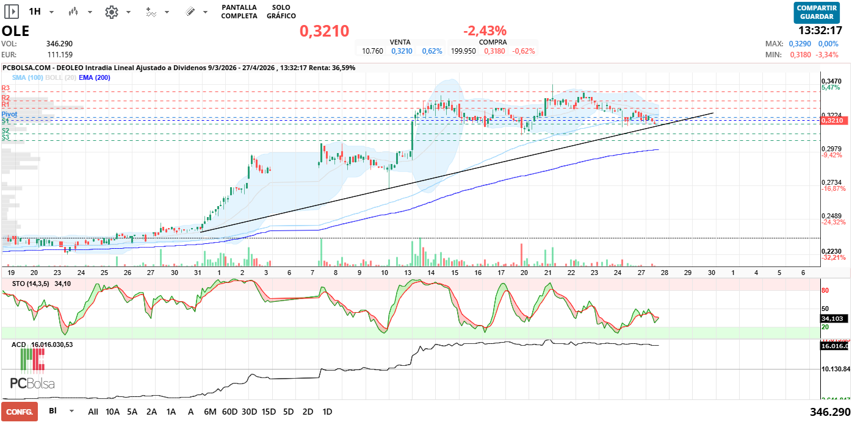Click the 1H interval label
Image resolution: width=852 pixels, height=425 pixels.
click(35, 12)
